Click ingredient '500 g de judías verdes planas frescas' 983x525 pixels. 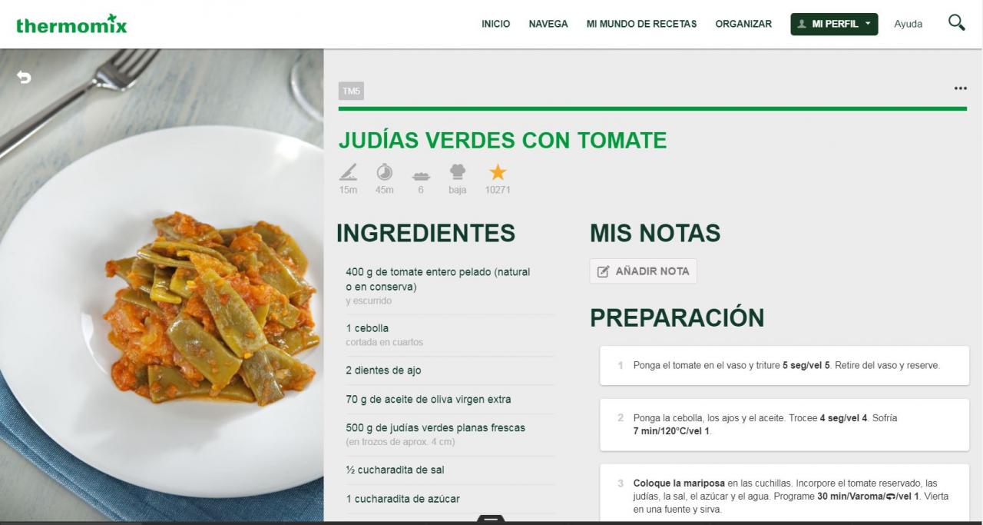(x=435, y=427)
